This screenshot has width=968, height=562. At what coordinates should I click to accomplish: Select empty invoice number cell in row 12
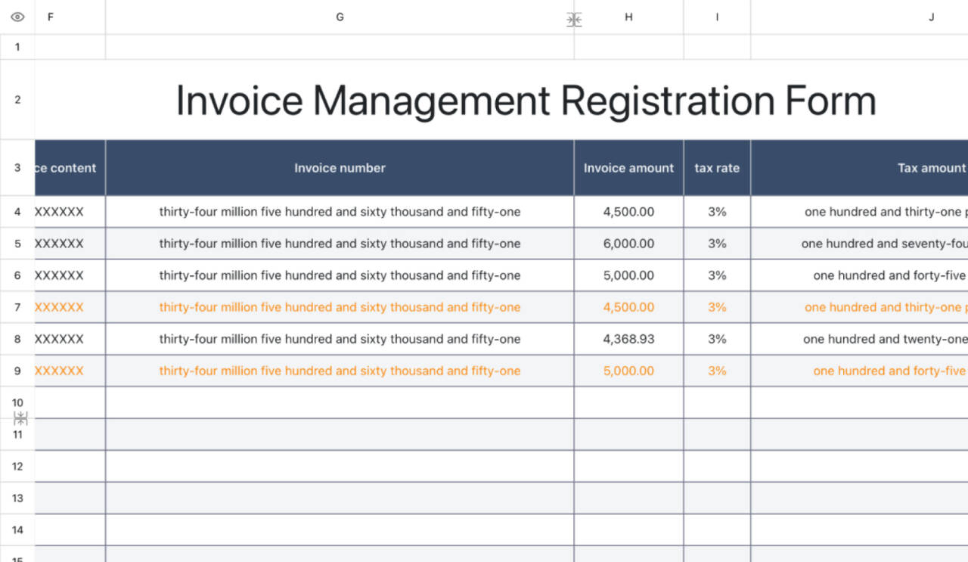click(x=340, y=466)
